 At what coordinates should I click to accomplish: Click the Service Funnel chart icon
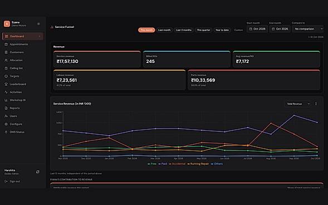(x=52, y=27)
